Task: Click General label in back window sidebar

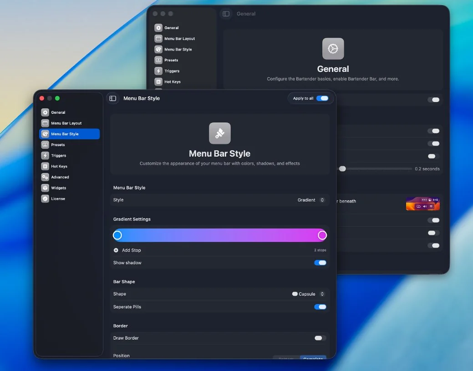Action: click(x=172, y=28)
